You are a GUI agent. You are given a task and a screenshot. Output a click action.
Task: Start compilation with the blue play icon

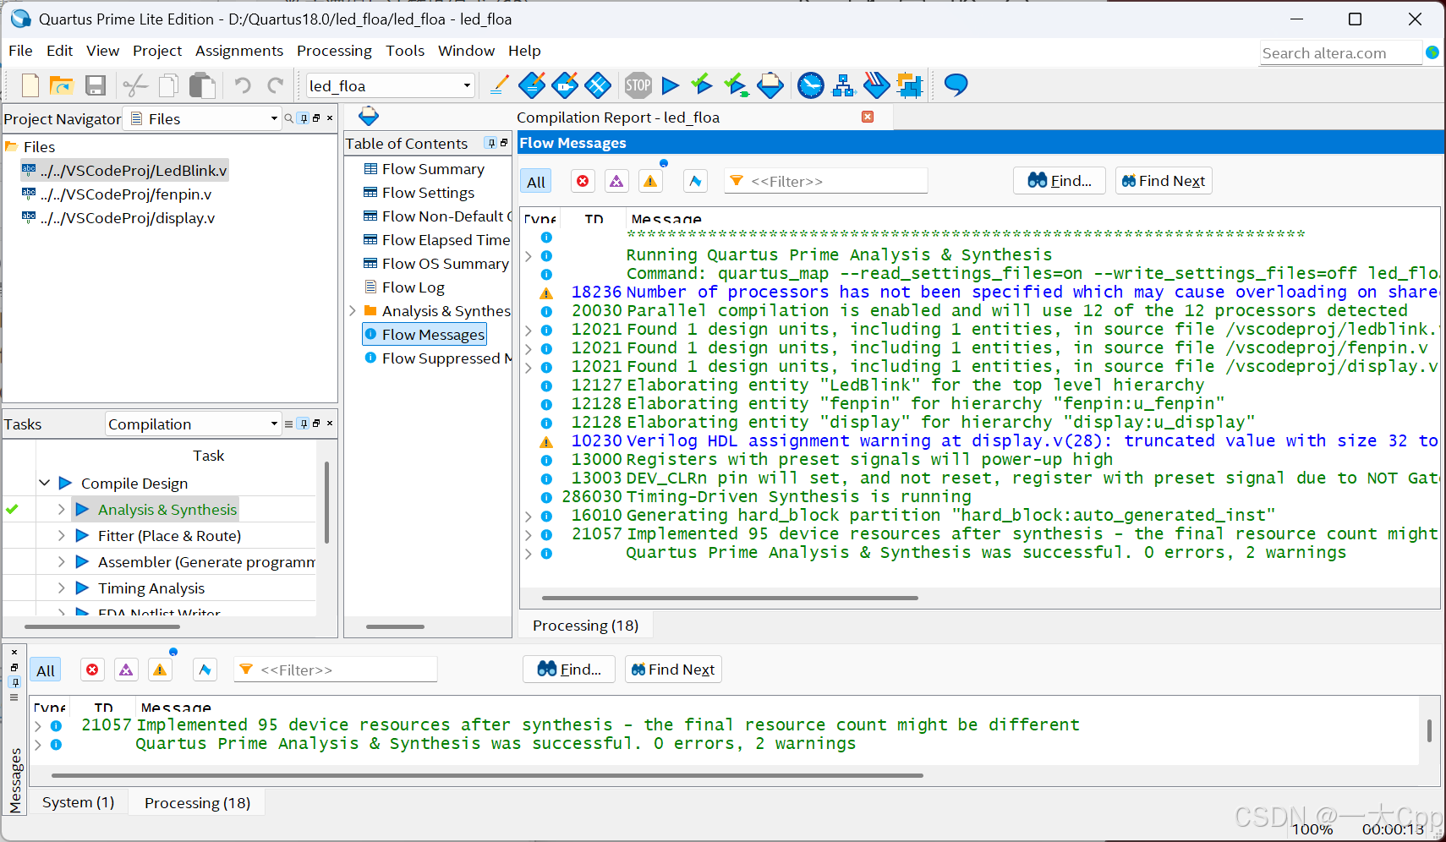(671, 85)
